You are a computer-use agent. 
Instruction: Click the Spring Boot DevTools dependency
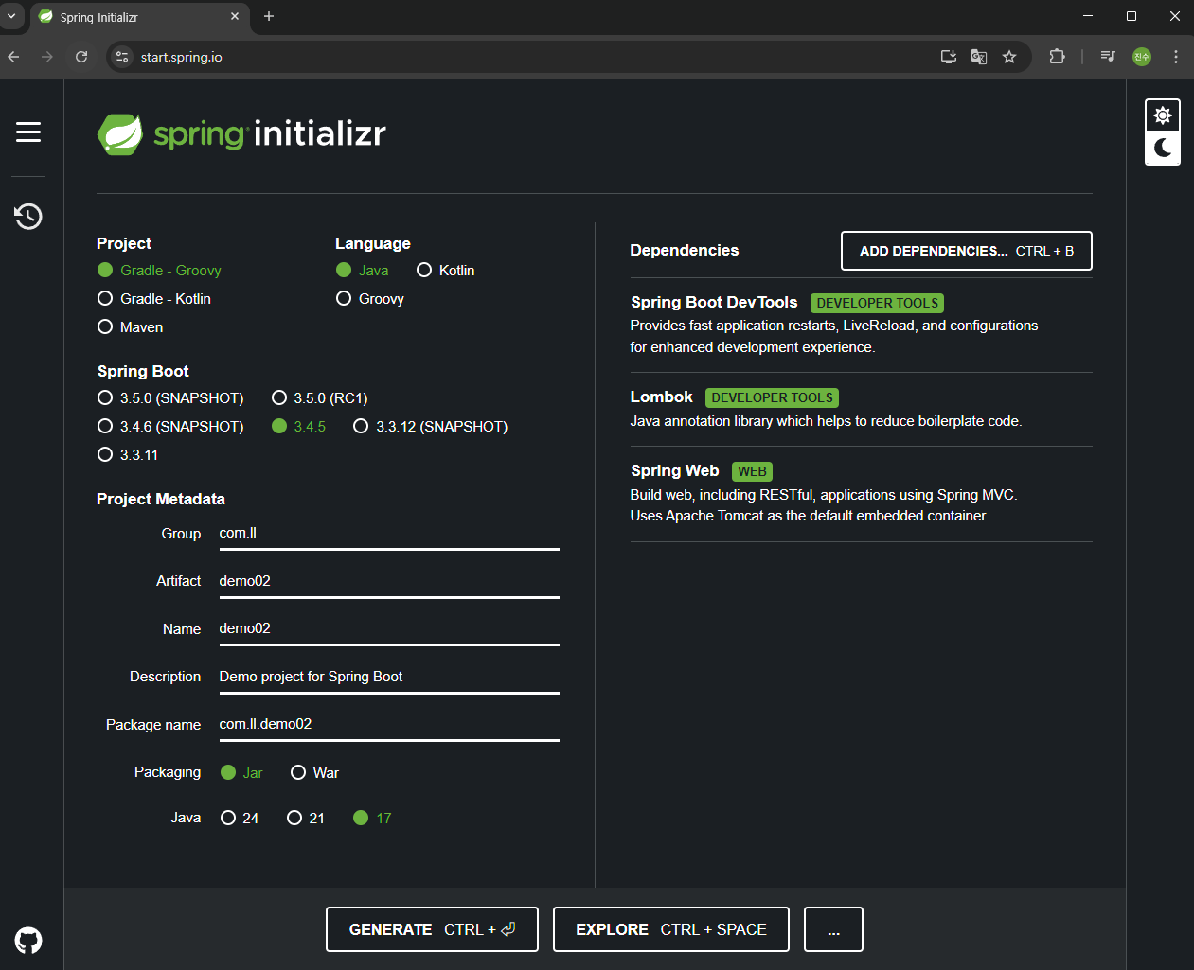[861, 325]
